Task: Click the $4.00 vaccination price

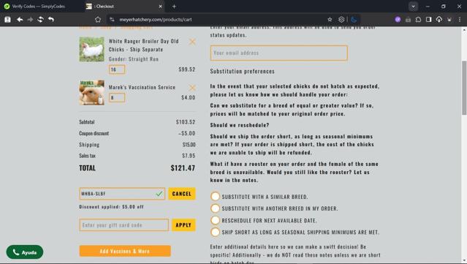Action: [189, 97]
